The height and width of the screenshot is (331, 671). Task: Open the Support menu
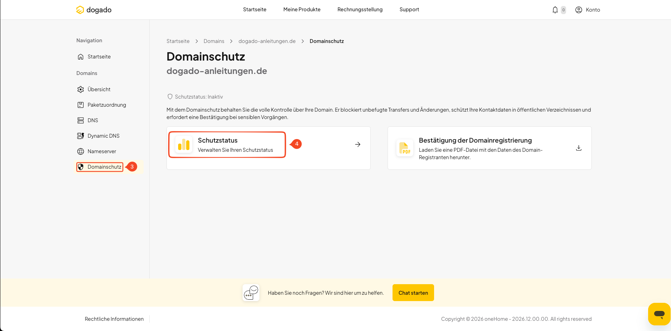[x=409, y=10]
